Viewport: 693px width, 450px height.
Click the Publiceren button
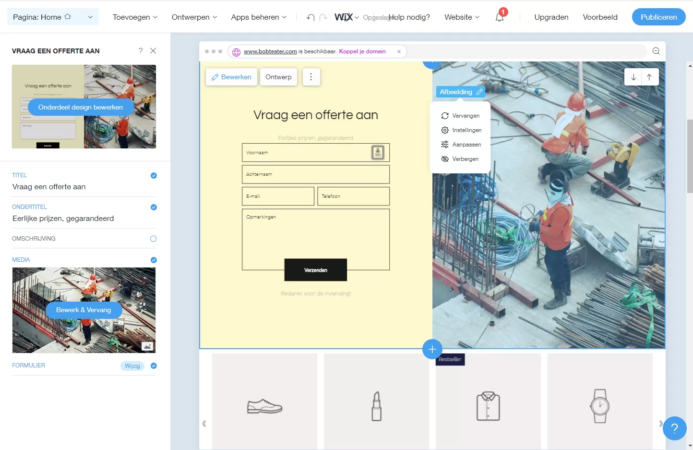tap(658, 17)
